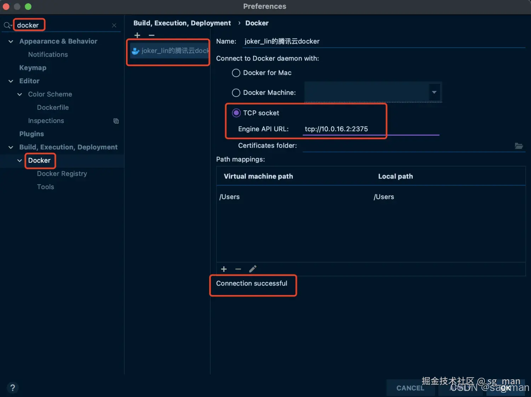Click the Engine API URL field
The image size is (531, 397).
(x=371, y=129)
